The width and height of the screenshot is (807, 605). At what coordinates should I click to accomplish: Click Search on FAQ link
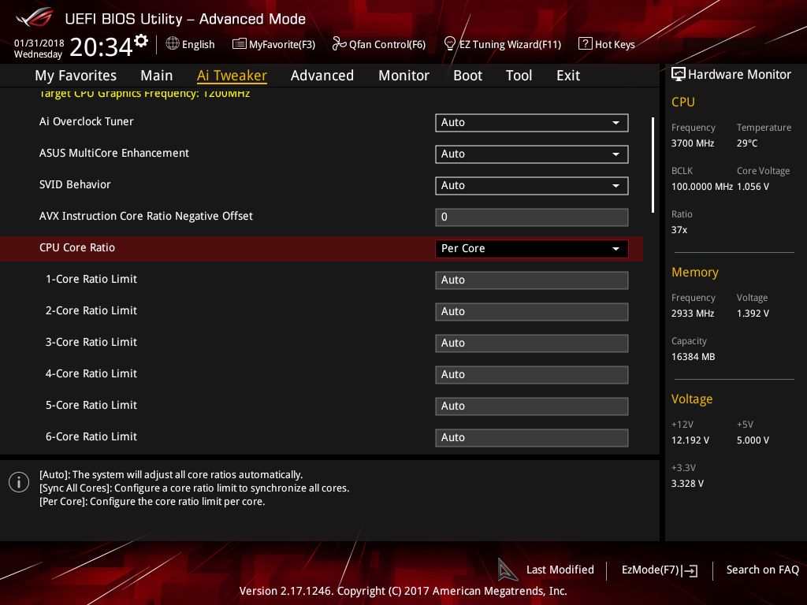(762, 570)
